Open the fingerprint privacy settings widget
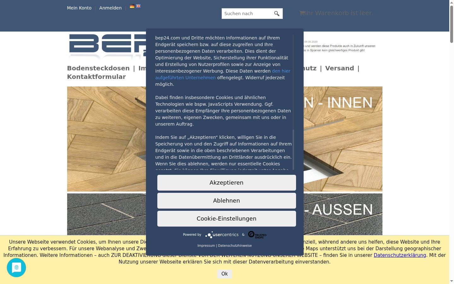The image size is (454, 284). [x=16, y=268]
